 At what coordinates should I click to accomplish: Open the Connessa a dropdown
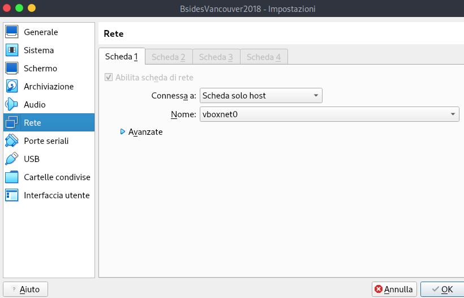tap(261, 95)
